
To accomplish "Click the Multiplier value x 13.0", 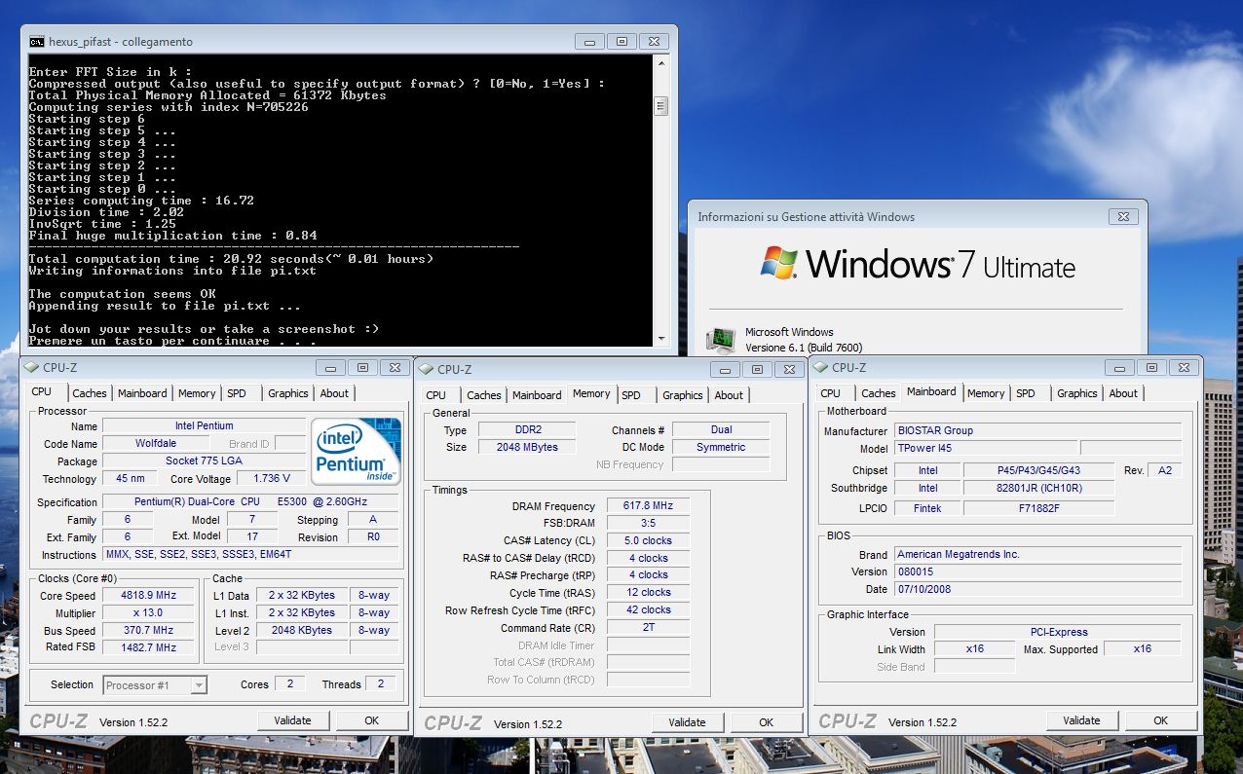I will (x=150, y=613).
